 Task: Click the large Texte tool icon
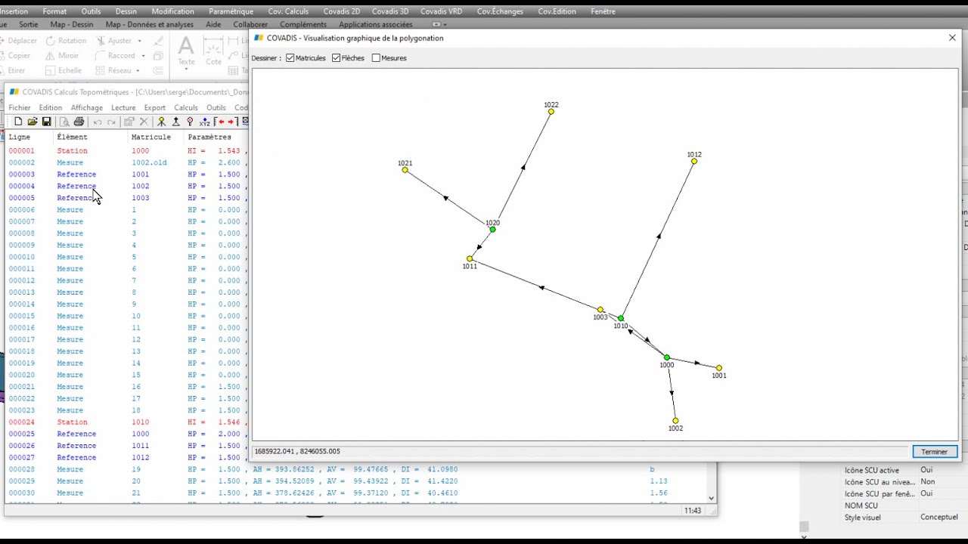click(x=185, y=46)
